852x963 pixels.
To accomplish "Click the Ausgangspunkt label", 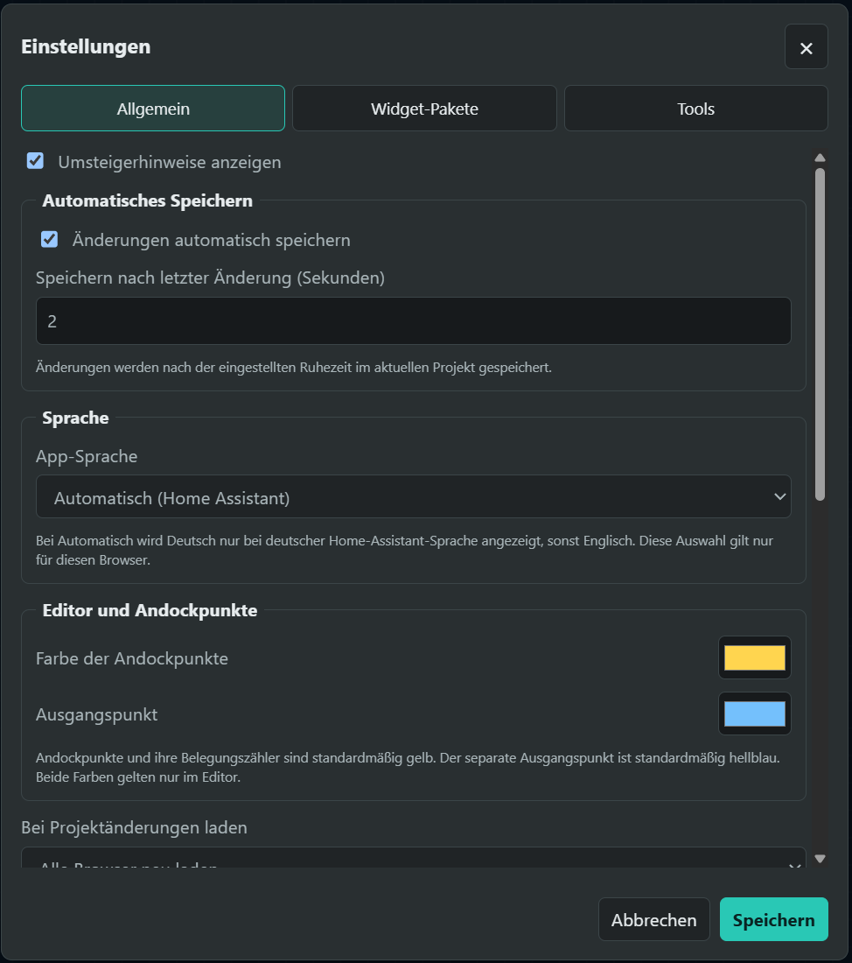I will pyautogui.click(x=97, y=714).
